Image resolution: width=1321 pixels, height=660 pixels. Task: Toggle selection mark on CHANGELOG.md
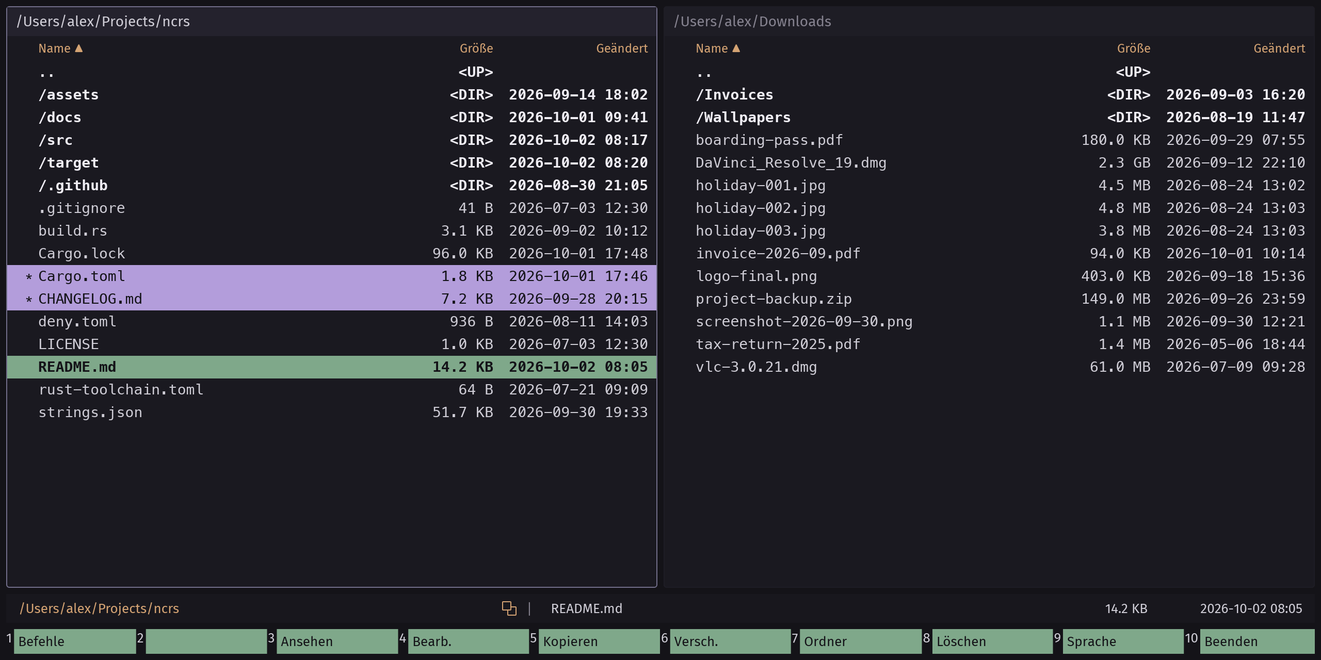pos(29,300)
